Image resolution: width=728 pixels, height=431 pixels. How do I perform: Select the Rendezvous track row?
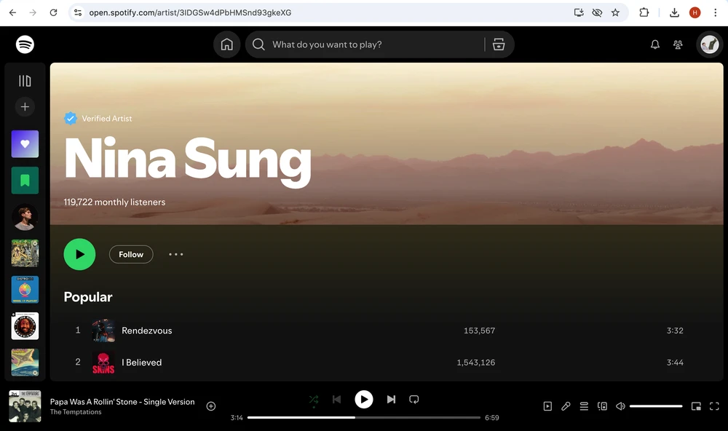[387, 331]
